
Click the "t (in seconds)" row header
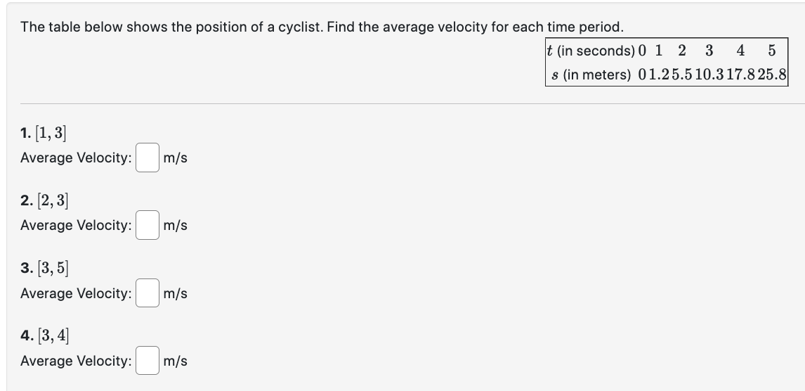click(591, 51)
